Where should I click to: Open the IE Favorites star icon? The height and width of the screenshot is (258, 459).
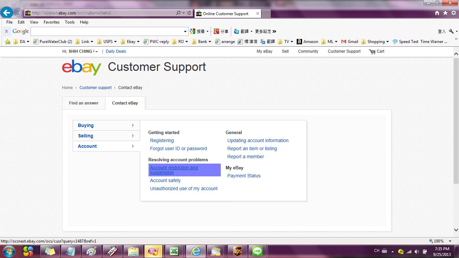tap(445, 13)
